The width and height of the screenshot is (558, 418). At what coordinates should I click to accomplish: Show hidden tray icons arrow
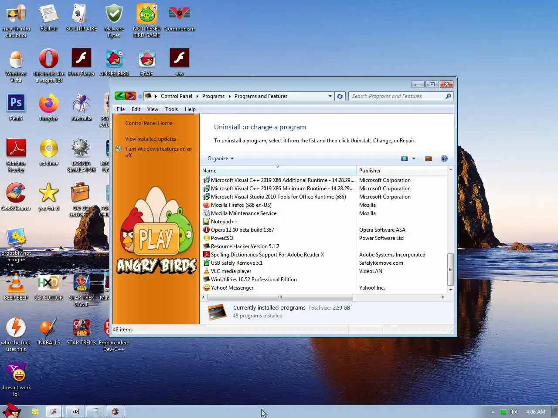point(493,412)
